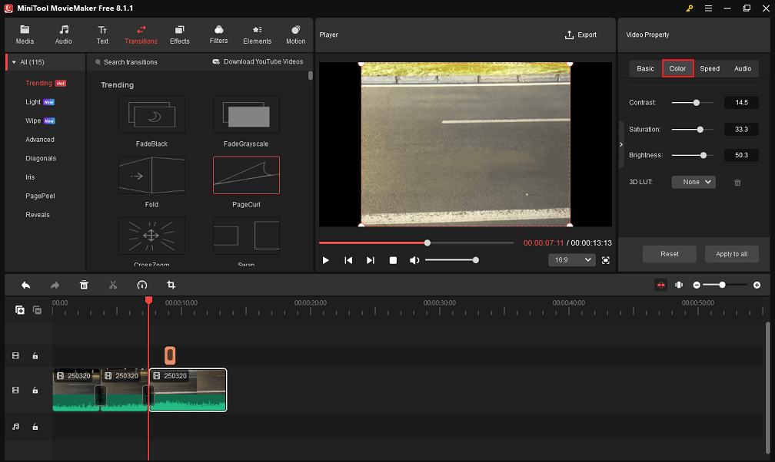The image size is (775, 462).
Task: Open the crop tool
Action: (x=171, y=285)
